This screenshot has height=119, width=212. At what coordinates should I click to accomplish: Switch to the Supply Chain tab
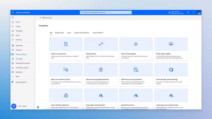pos(59,33)
